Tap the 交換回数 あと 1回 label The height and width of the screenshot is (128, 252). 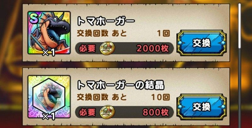123,33
